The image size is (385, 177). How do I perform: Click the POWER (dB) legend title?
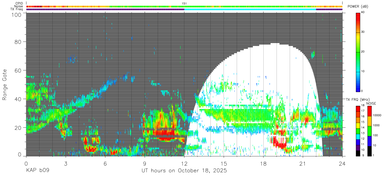point(358,7)
